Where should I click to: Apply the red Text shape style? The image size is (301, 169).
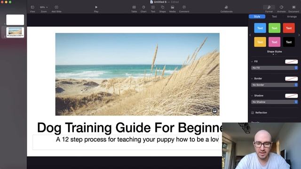tap(289, 28)
